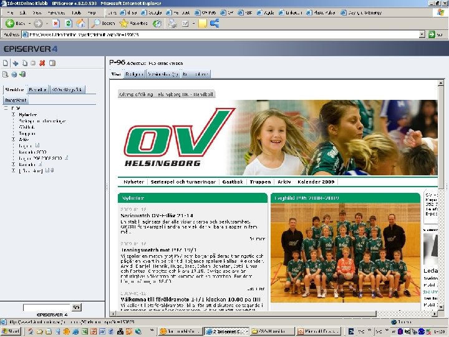Click the New page icon in EPiServer toolbar
The width and height of the screenshot is (449, 337).
coord(6,63)
